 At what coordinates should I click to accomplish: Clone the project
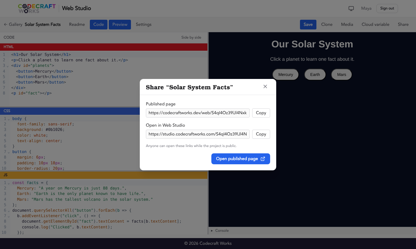(327, 24)
